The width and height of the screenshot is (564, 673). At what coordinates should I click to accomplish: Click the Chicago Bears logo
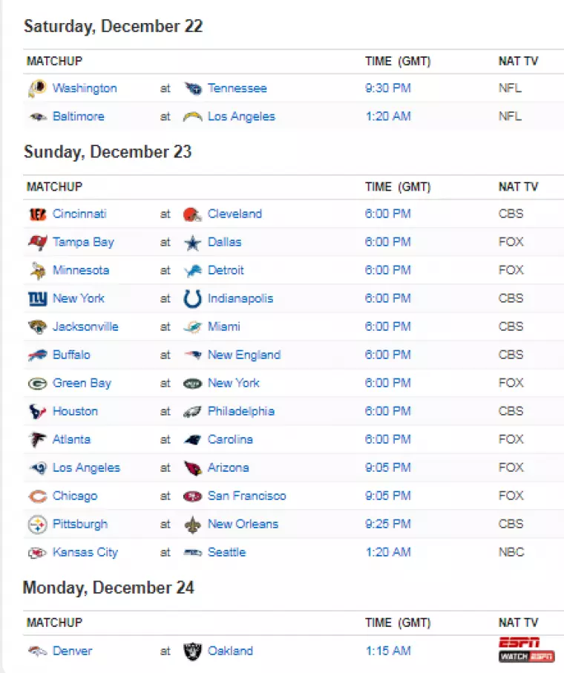[37, 496]
